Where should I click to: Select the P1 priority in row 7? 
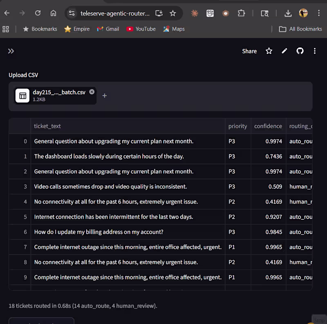pos(238,247)
